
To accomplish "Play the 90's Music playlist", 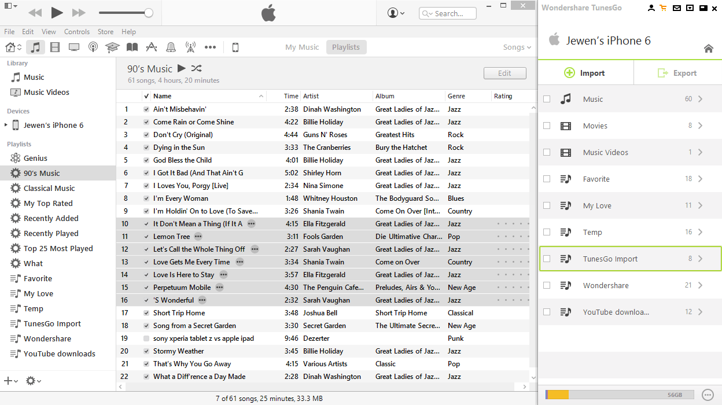I will (x=182, y=68).
